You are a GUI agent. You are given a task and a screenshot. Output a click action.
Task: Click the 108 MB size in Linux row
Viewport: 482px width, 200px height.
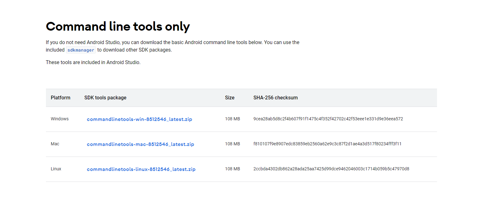point(232,169)
